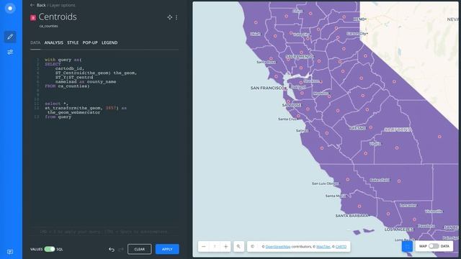Click the CARTO home logo
Image resolution: width=461 pixels, height=259 pixels.
click(10, 8)
